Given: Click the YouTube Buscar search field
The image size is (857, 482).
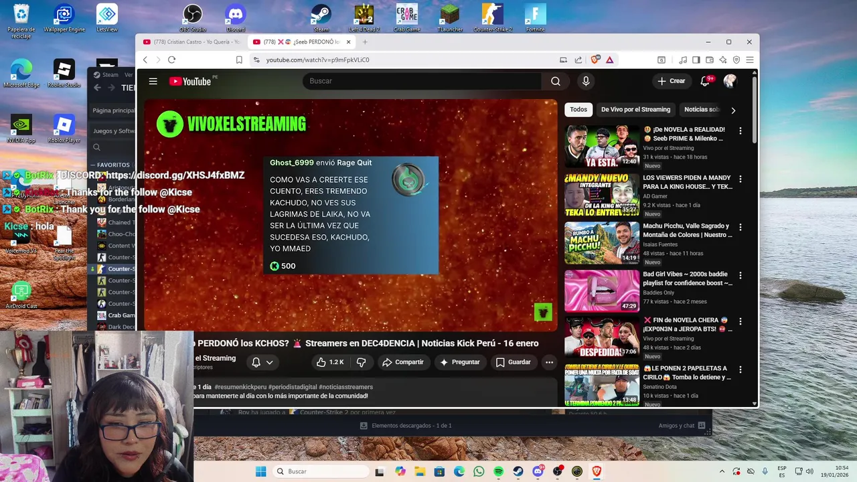Looking at the screenshot, I should coord(422,81).
